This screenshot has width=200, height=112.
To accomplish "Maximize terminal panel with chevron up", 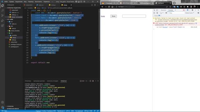I will coord(96,81).
